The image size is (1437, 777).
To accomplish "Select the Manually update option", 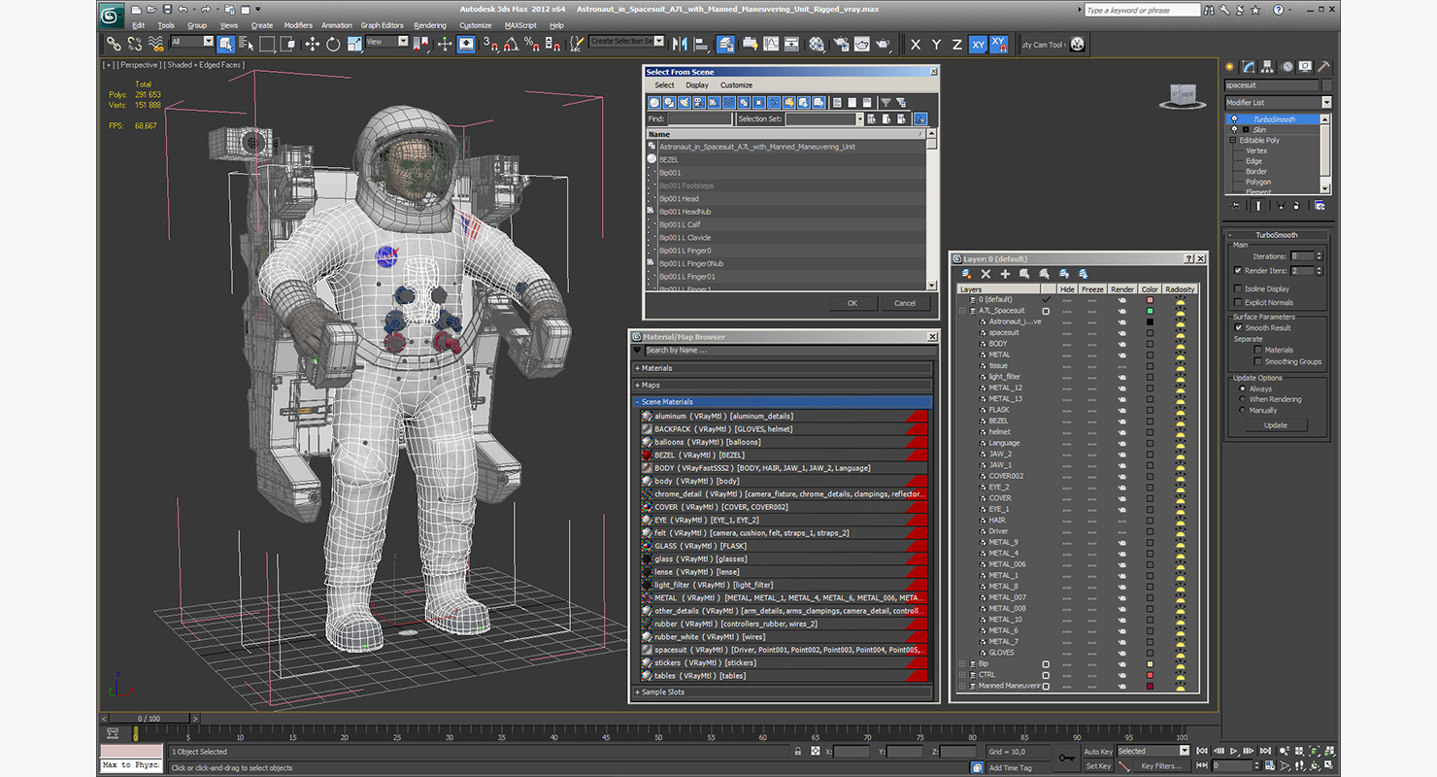I will click(1242, 410).
